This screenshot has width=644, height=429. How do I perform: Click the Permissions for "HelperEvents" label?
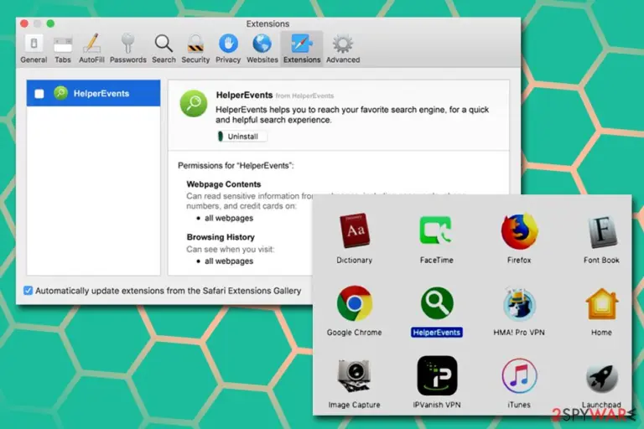click(236, 166)
